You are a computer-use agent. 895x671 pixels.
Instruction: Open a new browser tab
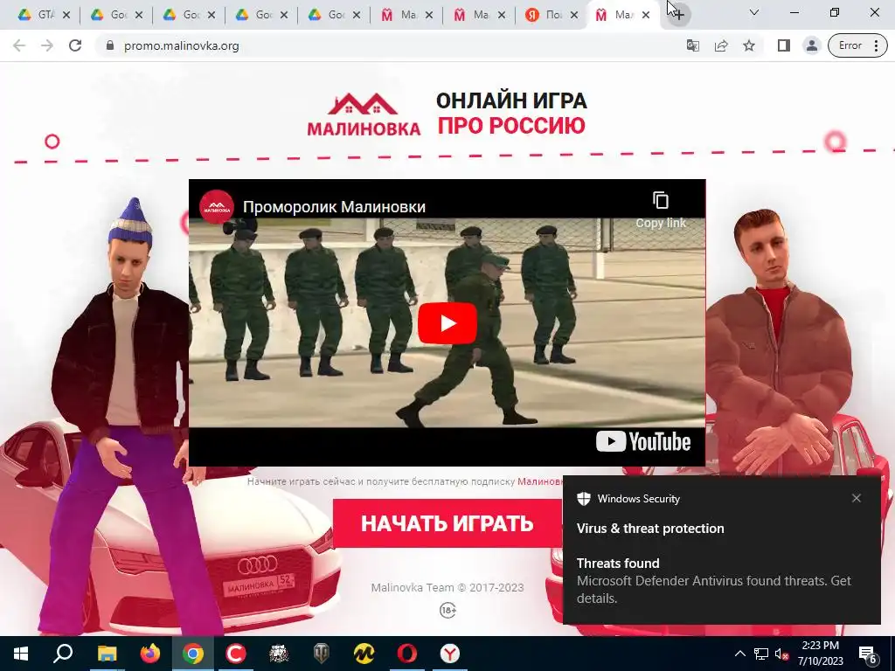[x=678, y=14]
